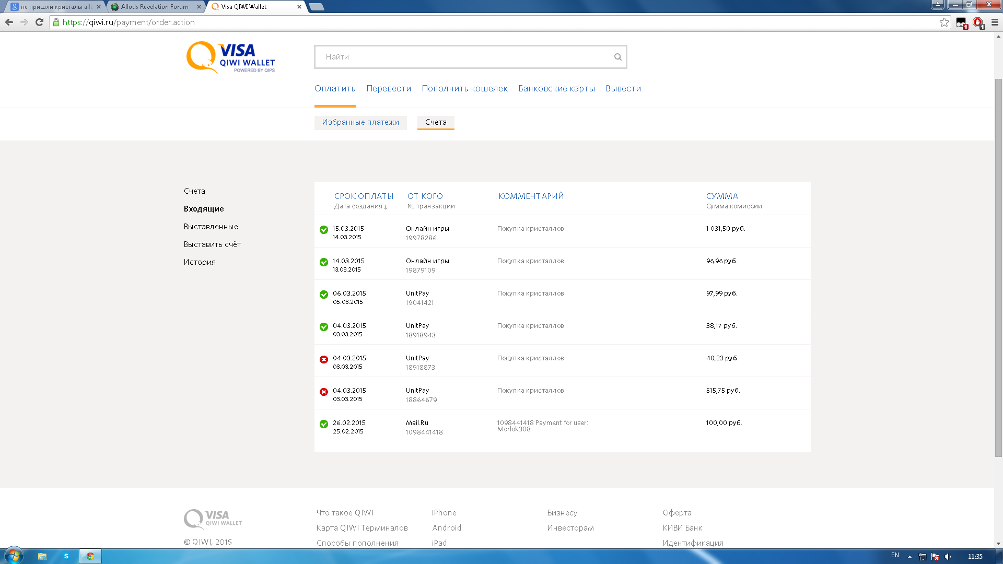Open footer iPhone link
This screenshot has width=1003, height=564.
coord(444,513)
